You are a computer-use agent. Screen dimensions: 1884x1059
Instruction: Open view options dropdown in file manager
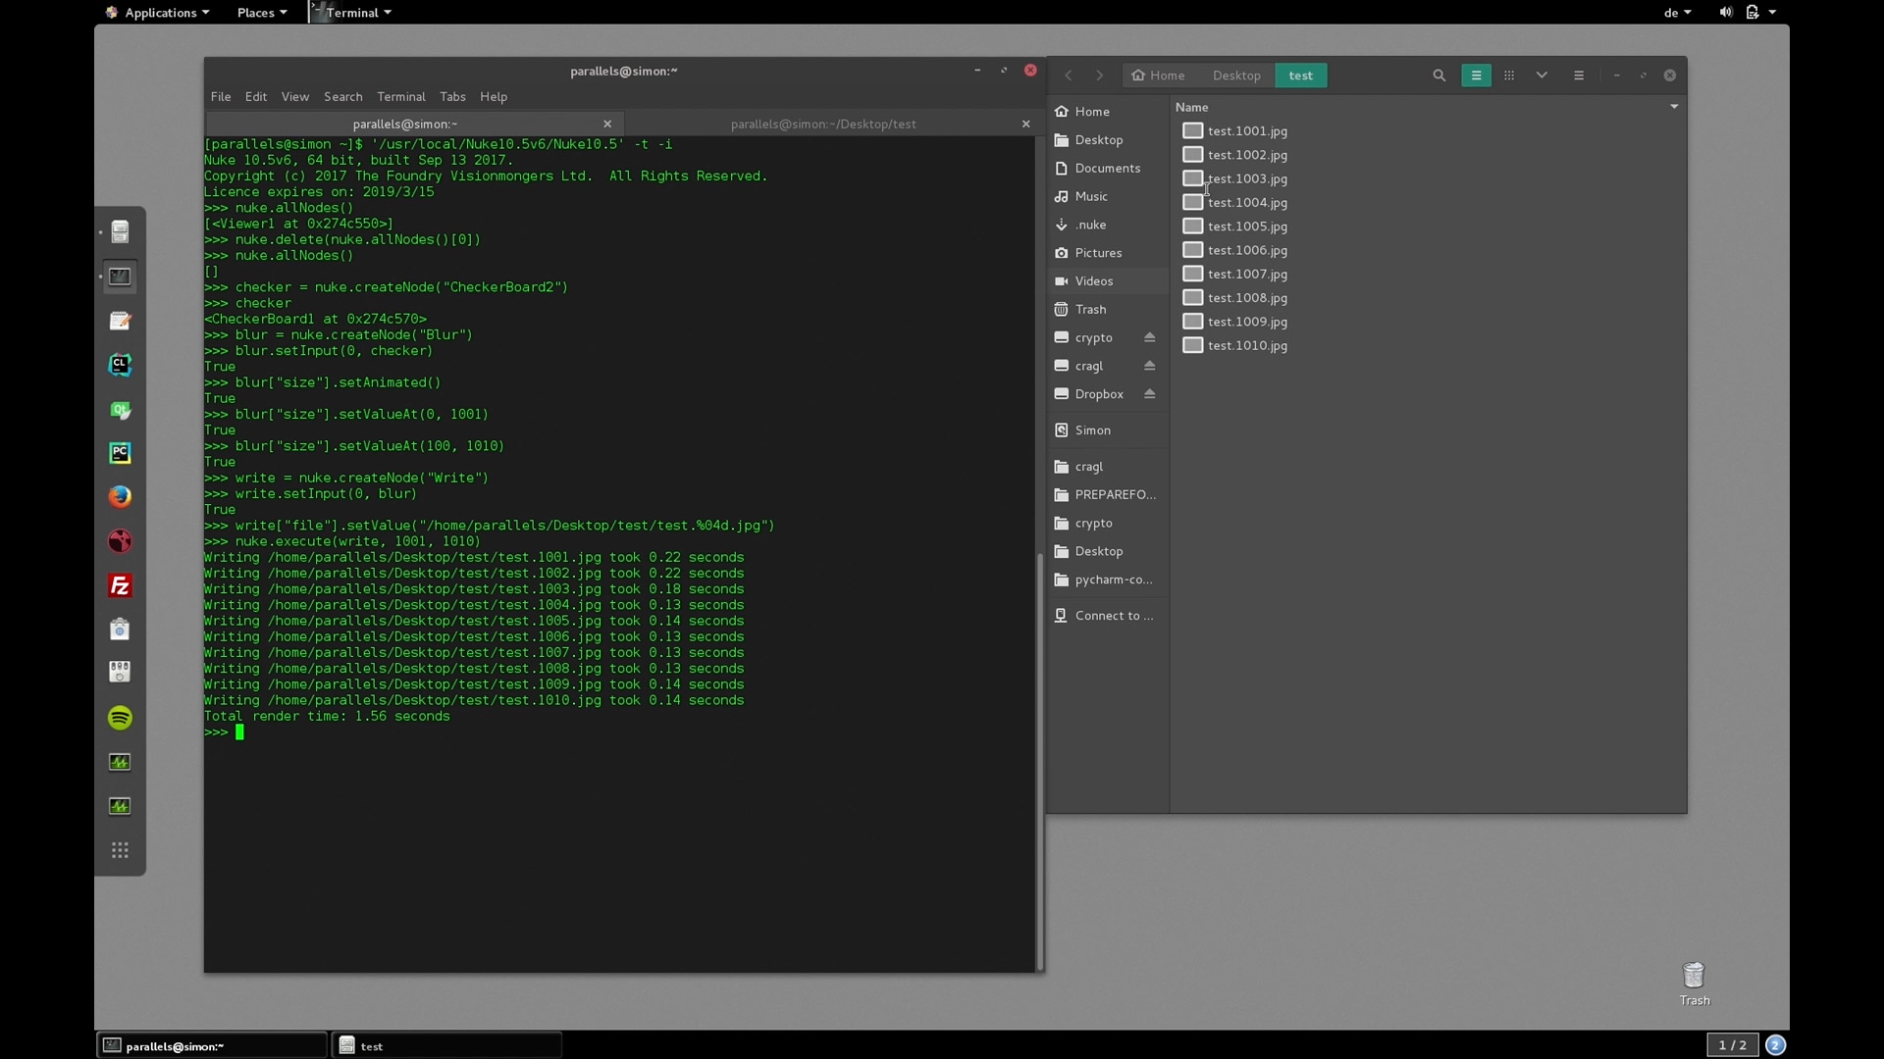click(1542, 76)
